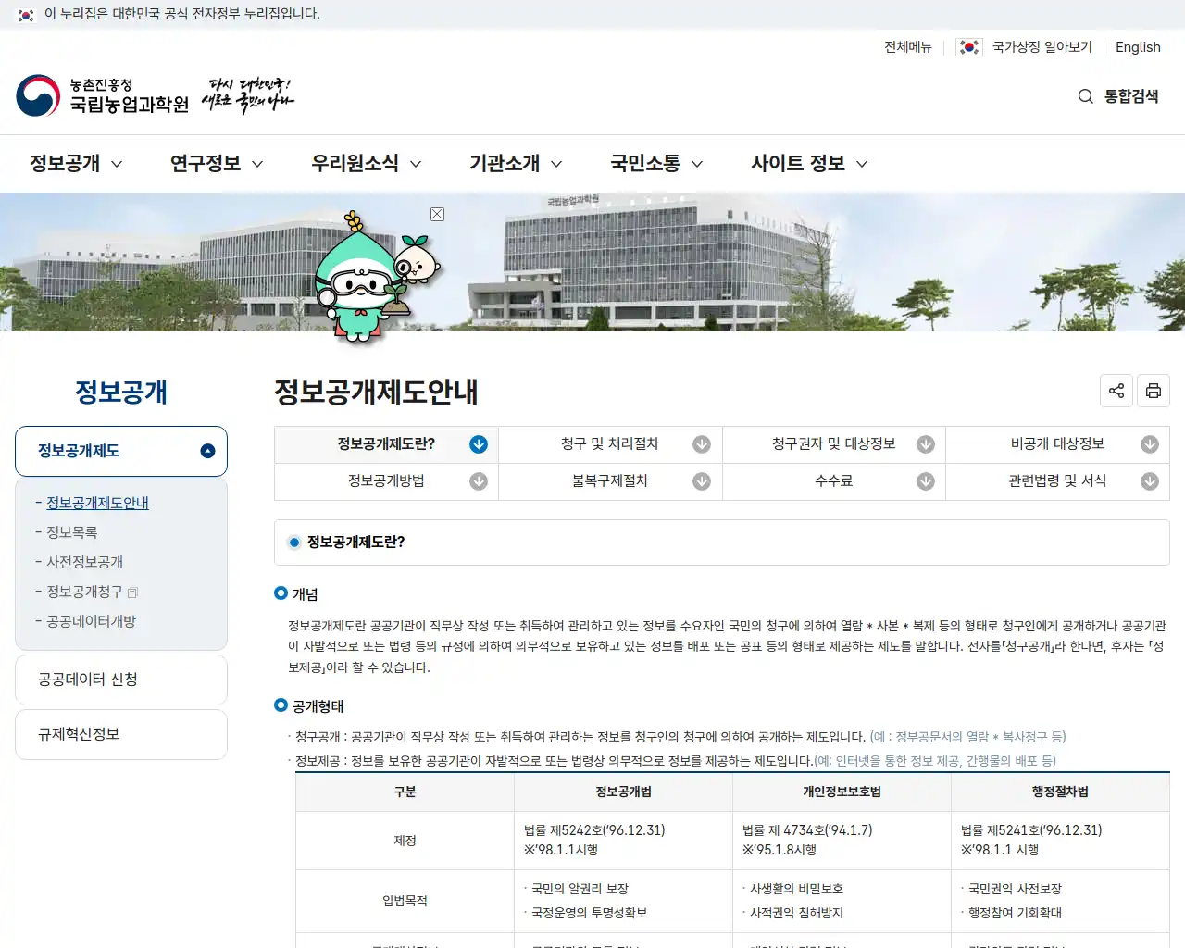Viewport: 1185px width, 948px height.
Task: Select the 청구 및 처리절차 tab
Action: coord(610,444)
